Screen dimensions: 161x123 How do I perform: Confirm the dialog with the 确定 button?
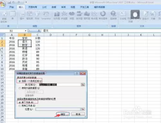(x=63, y=114)
